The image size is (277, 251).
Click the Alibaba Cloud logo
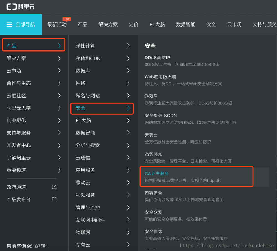click(20, 7)
